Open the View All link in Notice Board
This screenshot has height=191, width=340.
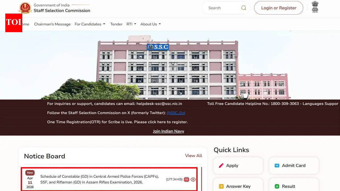point(193,156)
